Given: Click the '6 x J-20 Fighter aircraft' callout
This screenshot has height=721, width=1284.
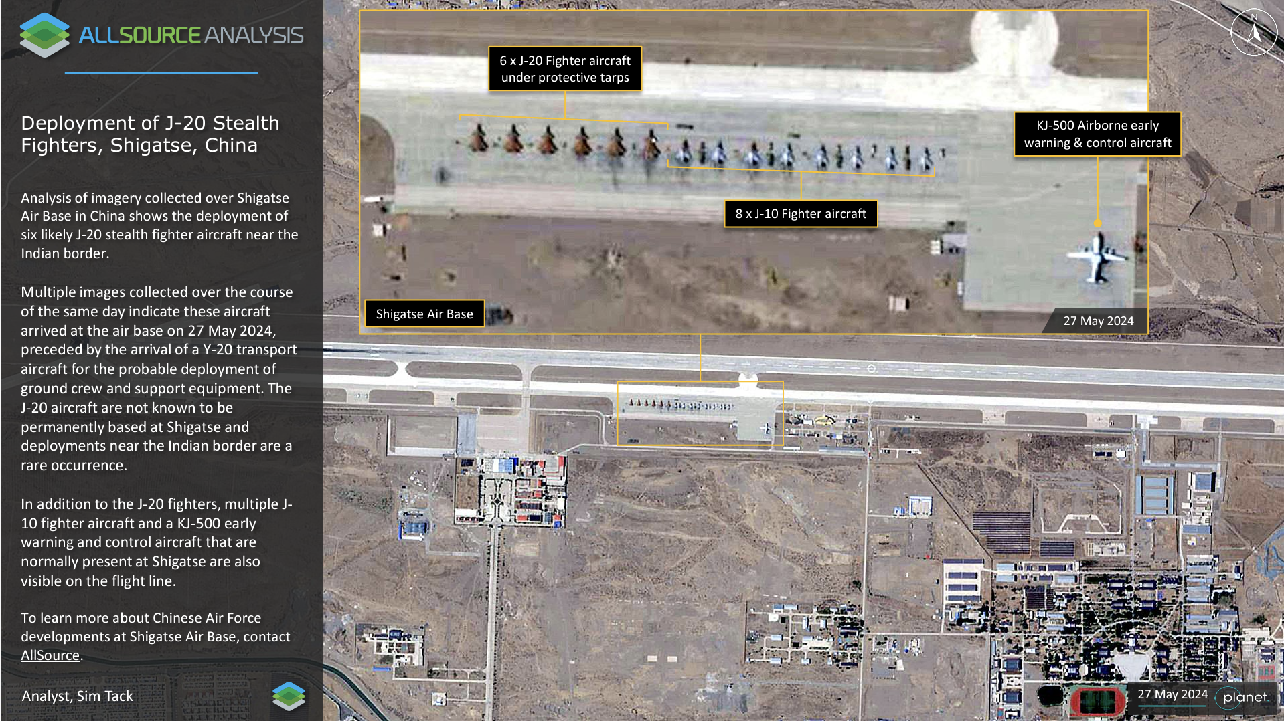Looking at the screenshot, I should click(565, 68).
